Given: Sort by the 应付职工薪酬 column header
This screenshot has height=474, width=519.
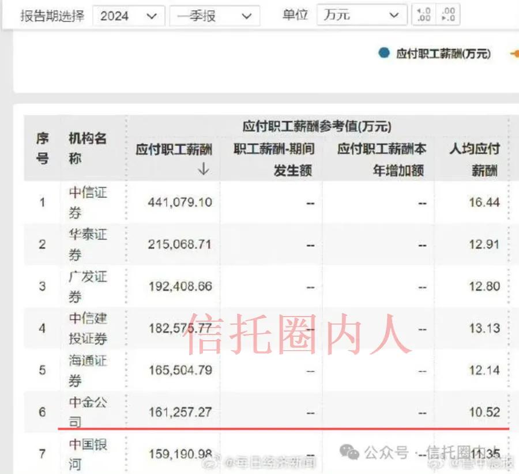Looking at the screenshot, I should (174, 149).
